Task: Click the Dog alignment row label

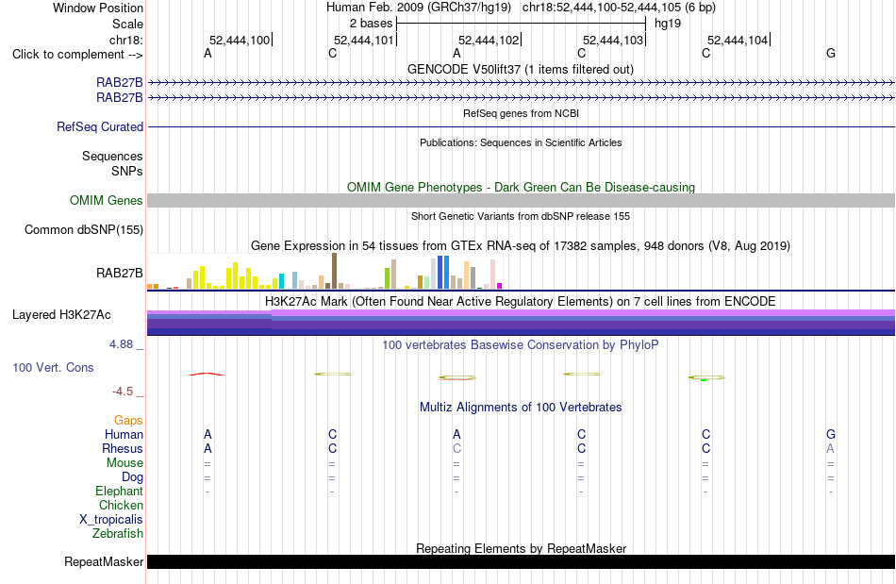Action: (132, 477)
